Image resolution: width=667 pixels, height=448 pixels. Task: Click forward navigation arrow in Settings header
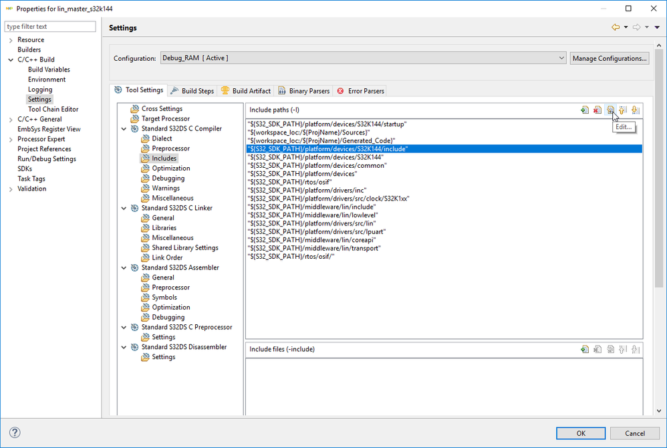[637, 27]
